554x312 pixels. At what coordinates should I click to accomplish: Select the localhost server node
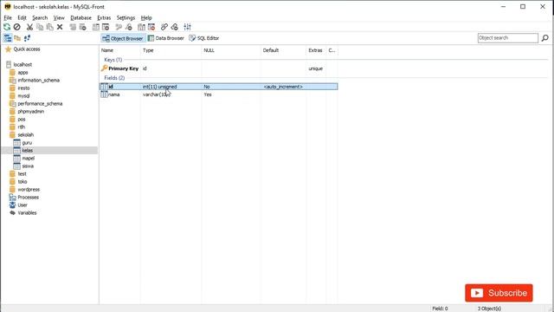[23, 65]
